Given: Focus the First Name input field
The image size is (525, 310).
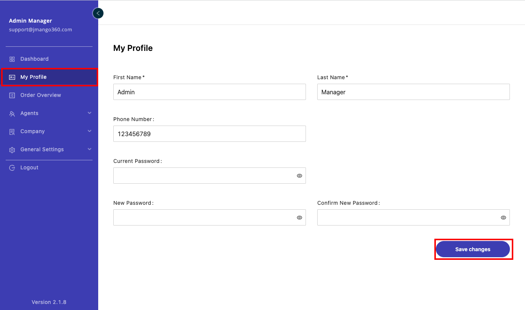Looking at the screenshot, I should click(x=209, y=92).
